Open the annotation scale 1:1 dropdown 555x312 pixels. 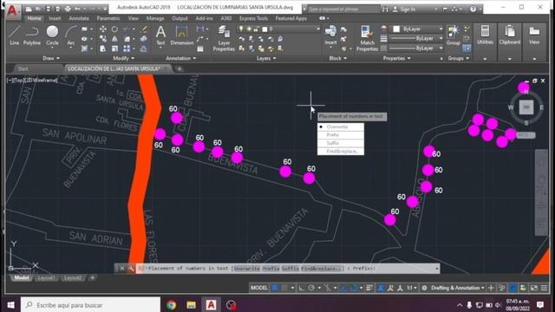(412, 288)
